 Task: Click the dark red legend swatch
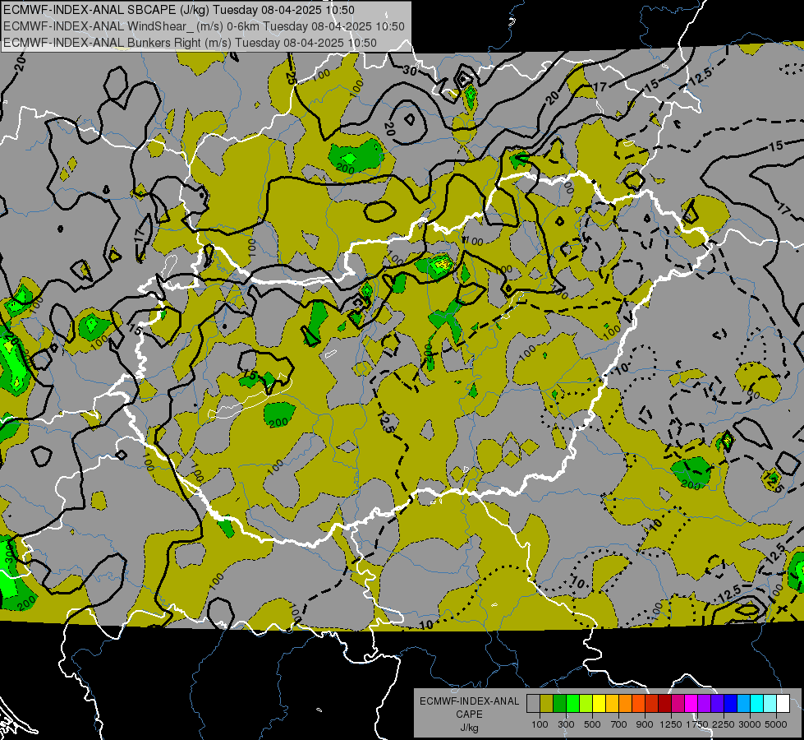[664, 703]
